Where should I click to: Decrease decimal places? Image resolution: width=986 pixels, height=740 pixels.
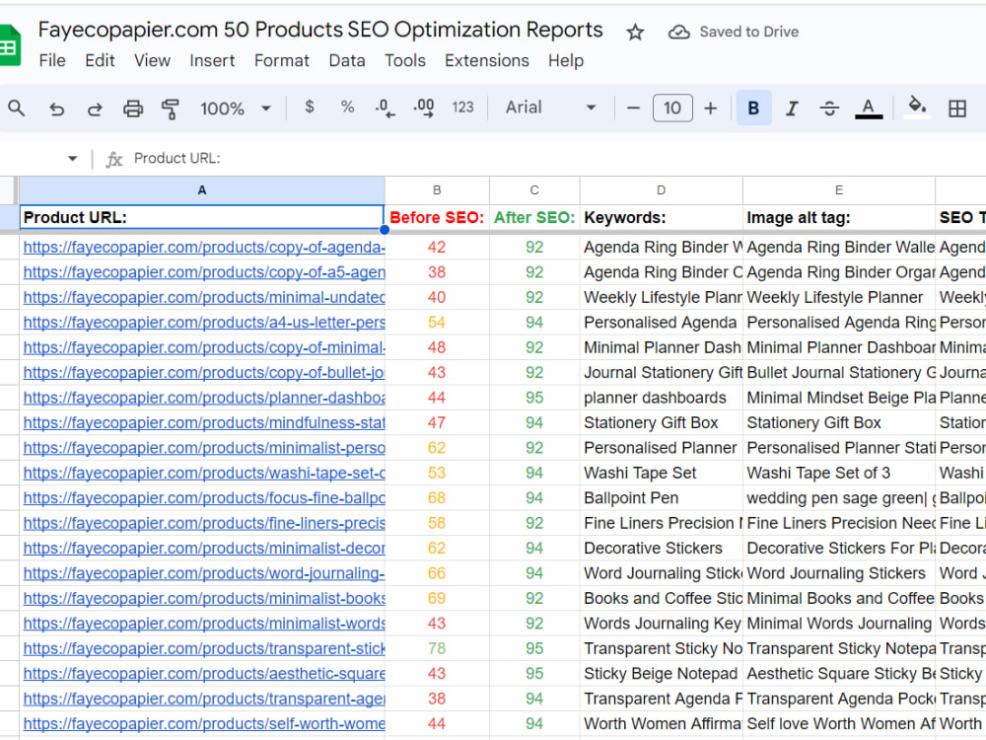coord(385,109)
